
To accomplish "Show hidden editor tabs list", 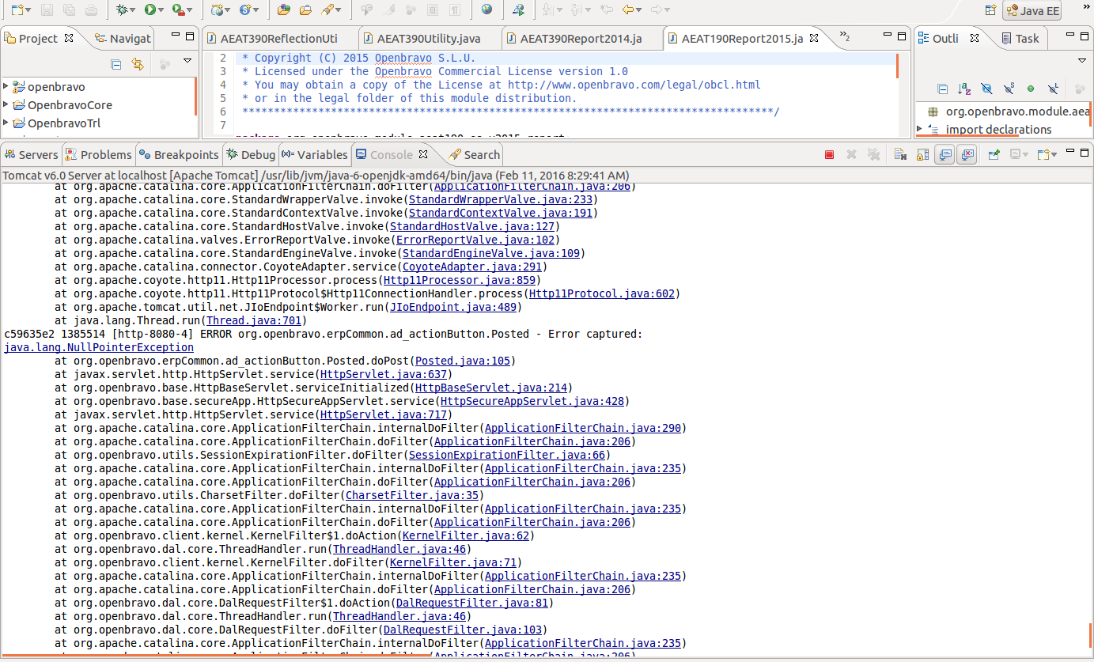I will tap(844, 37).
